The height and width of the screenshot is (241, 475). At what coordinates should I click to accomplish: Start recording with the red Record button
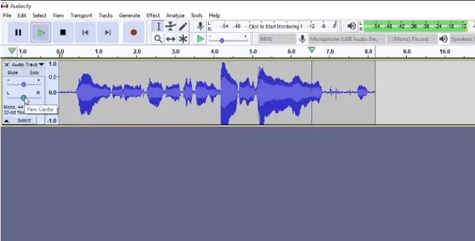134,32
